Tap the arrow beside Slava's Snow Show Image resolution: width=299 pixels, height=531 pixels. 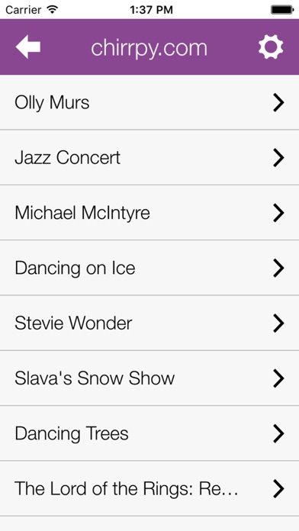pyautogui.click(x=278, y=378)
